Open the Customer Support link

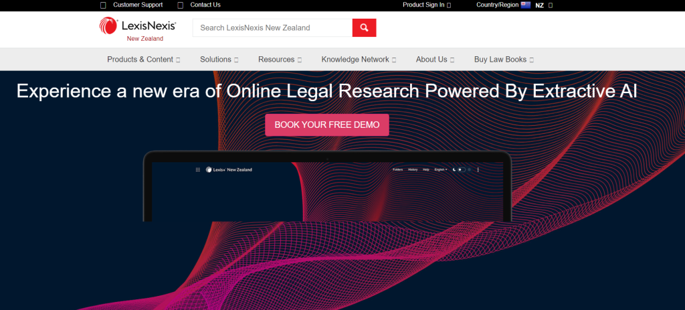[132, 5]
